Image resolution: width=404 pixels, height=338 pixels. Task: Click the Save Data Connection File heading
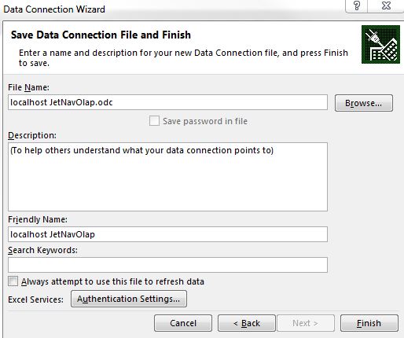[101, 35]
